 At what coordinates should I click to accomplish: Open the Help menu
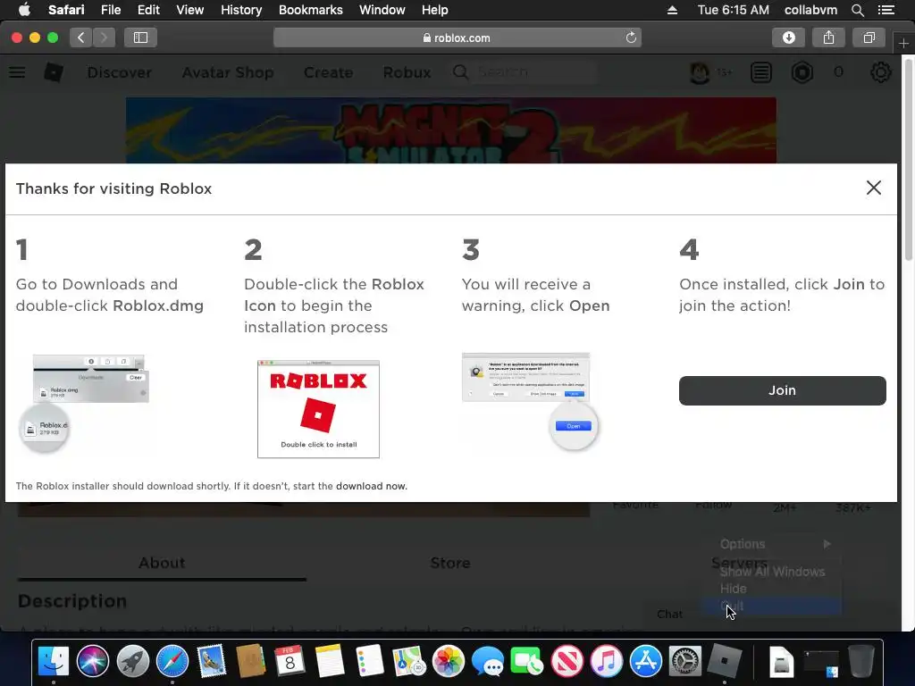tap(435, 10)
